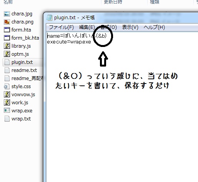Select file name form.hta

(21, 30)
